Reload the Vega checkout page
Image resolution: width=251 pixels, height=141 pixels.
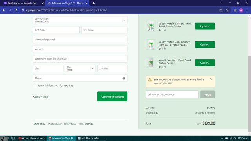(x=16, y=10)
